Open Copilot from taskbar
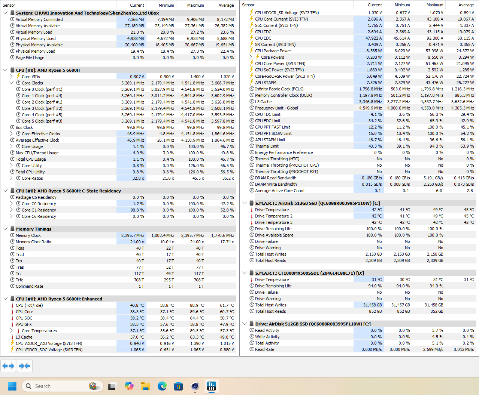The image size is (479, 395). pos(129,386)
